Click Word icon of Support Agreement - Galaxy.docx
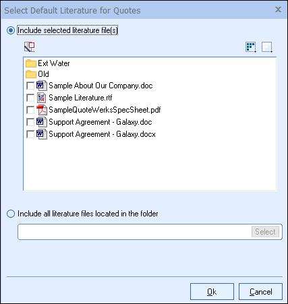This screenshot has width=288, height=304. 42,134
